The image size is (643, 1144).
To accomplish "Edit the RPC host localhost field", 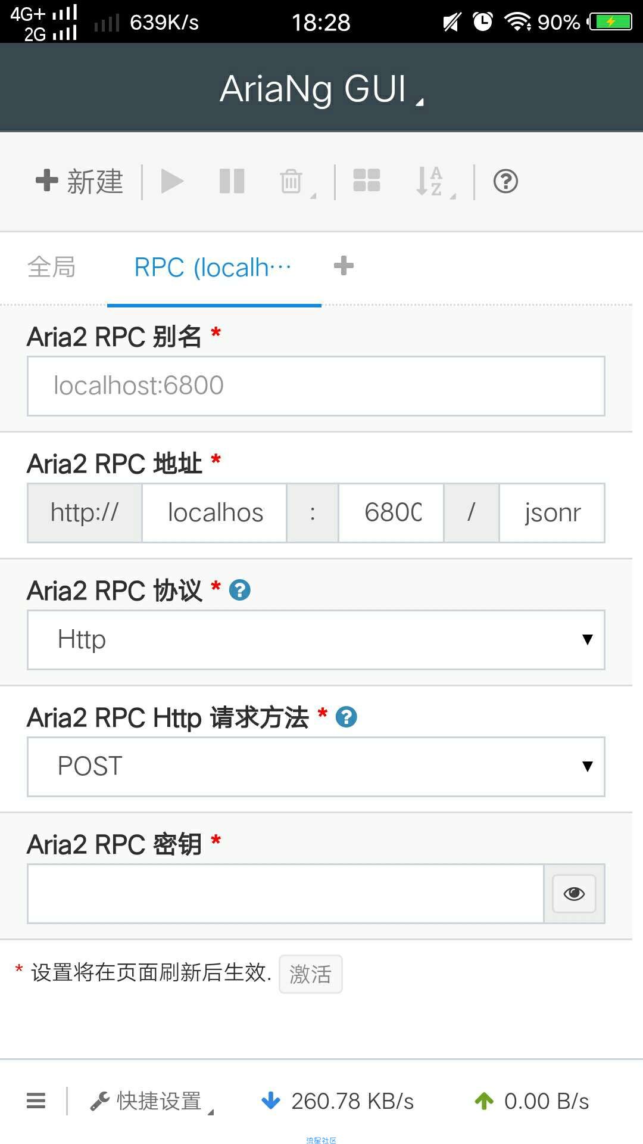I will tap(214, 513).
